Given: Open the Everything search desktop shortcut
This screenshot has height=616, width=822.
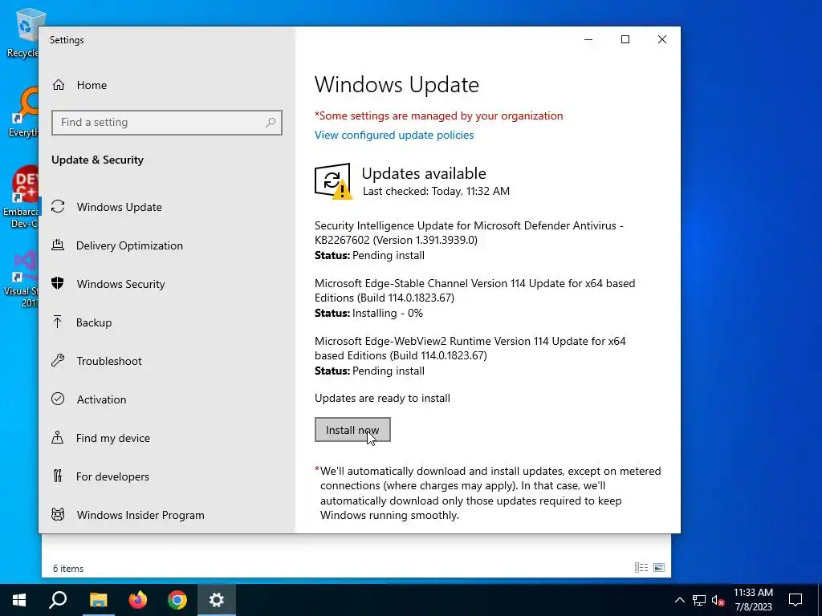Looking at the screenshot, I should [23, 112].
